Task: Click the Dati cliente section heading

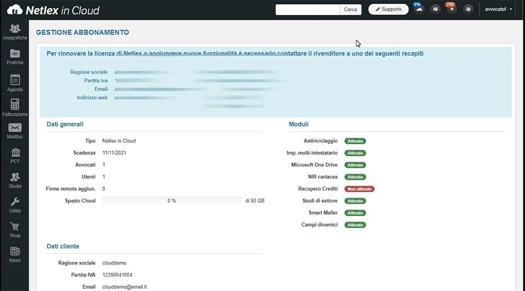Action: (x=63, y=246)
